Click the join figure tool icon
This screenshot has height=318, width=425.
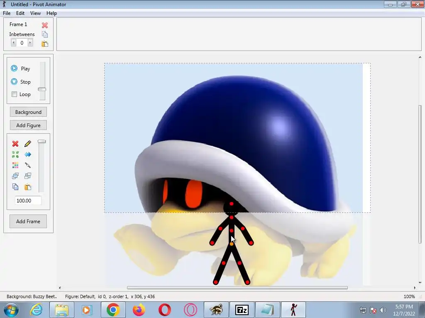pos(28,165)
